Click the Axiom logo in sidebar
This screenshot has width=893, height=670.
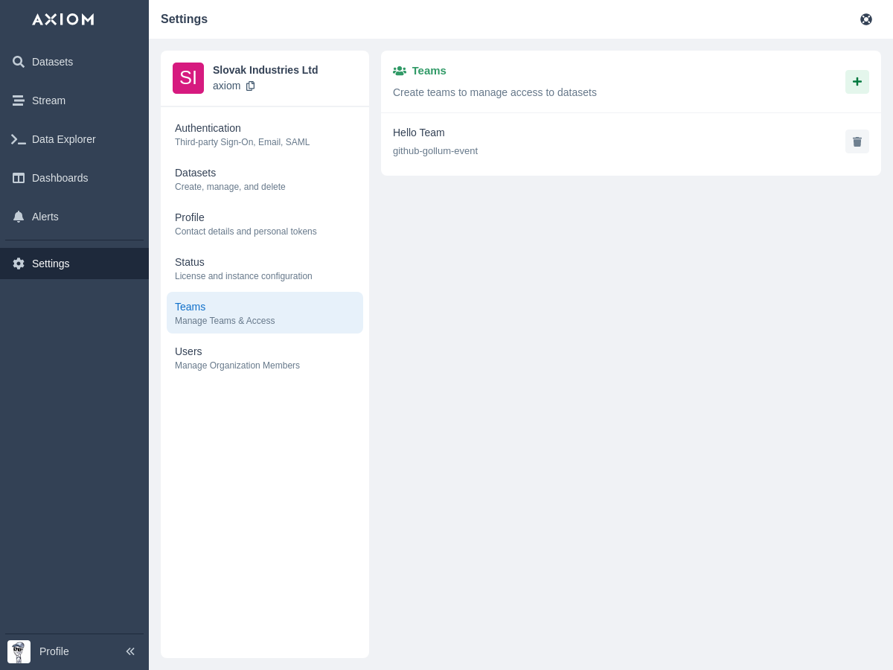coord(63,19)
